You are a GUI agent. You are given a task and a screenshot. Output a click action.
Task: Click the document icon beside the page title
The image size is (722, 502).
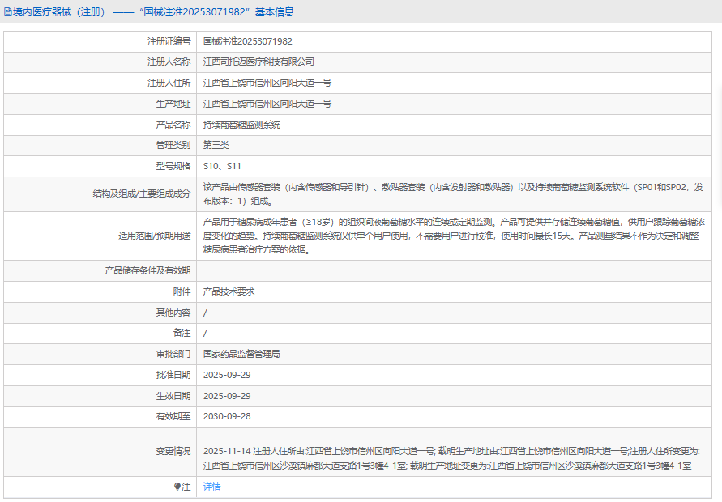(8, 12)
